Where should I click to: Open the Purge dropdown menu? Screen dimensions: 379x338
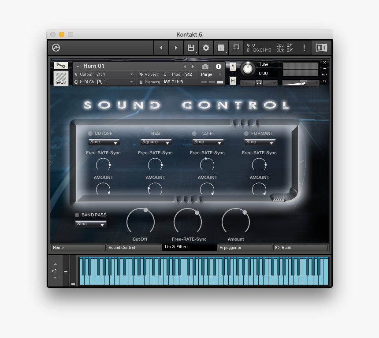pyautogui.click(x=211, y=74)
